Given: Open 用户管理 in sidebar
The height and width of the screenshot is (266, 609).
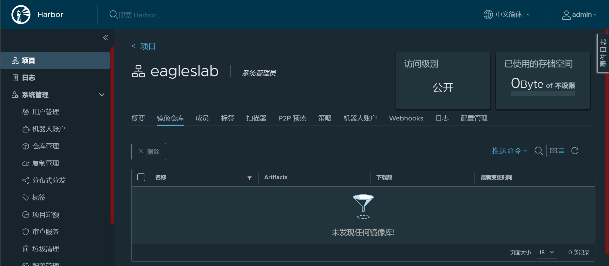Looking at the screenshot, I should (46, 112).
